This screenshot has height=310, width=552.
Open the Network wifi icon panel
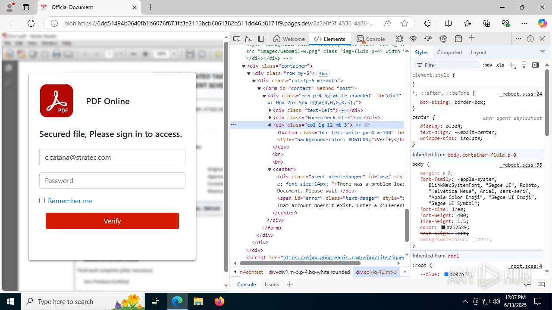(413, 39)
